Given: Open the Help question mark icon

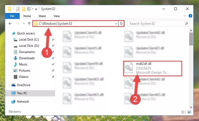Looking at the screenshot, I should (190, 16).
